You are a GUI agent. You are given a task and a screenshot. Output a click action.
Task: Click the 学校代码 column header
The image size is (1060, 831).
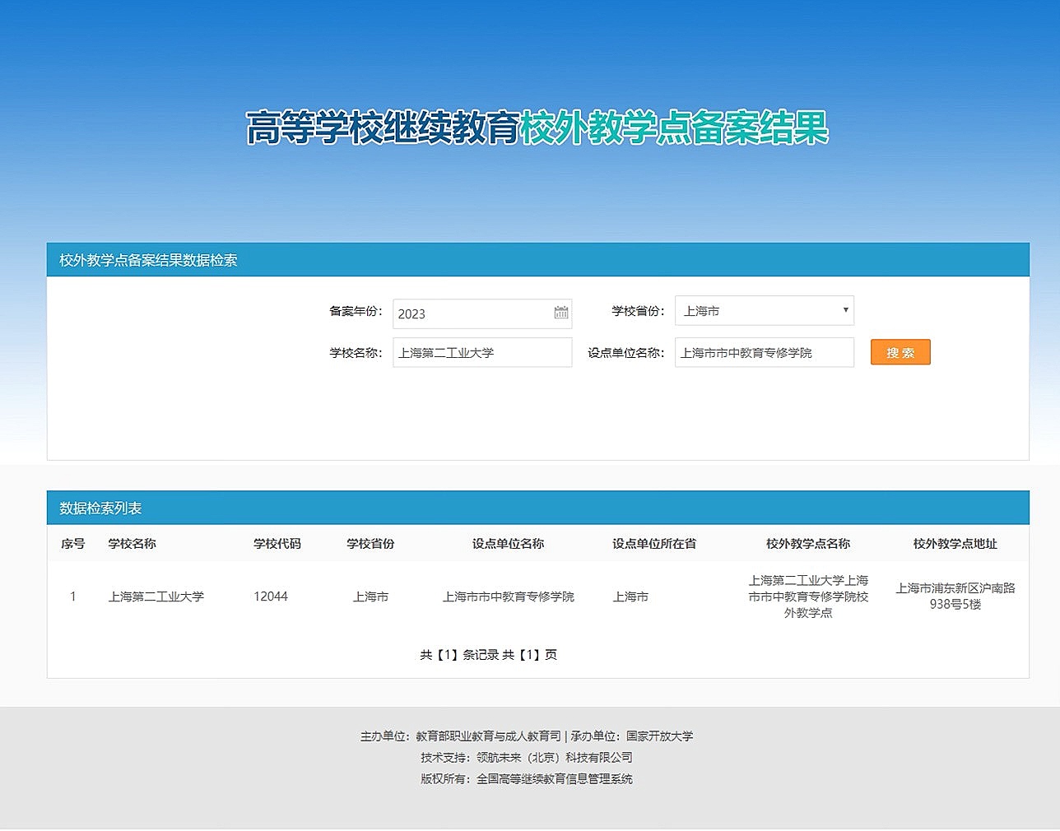point(277,544)
